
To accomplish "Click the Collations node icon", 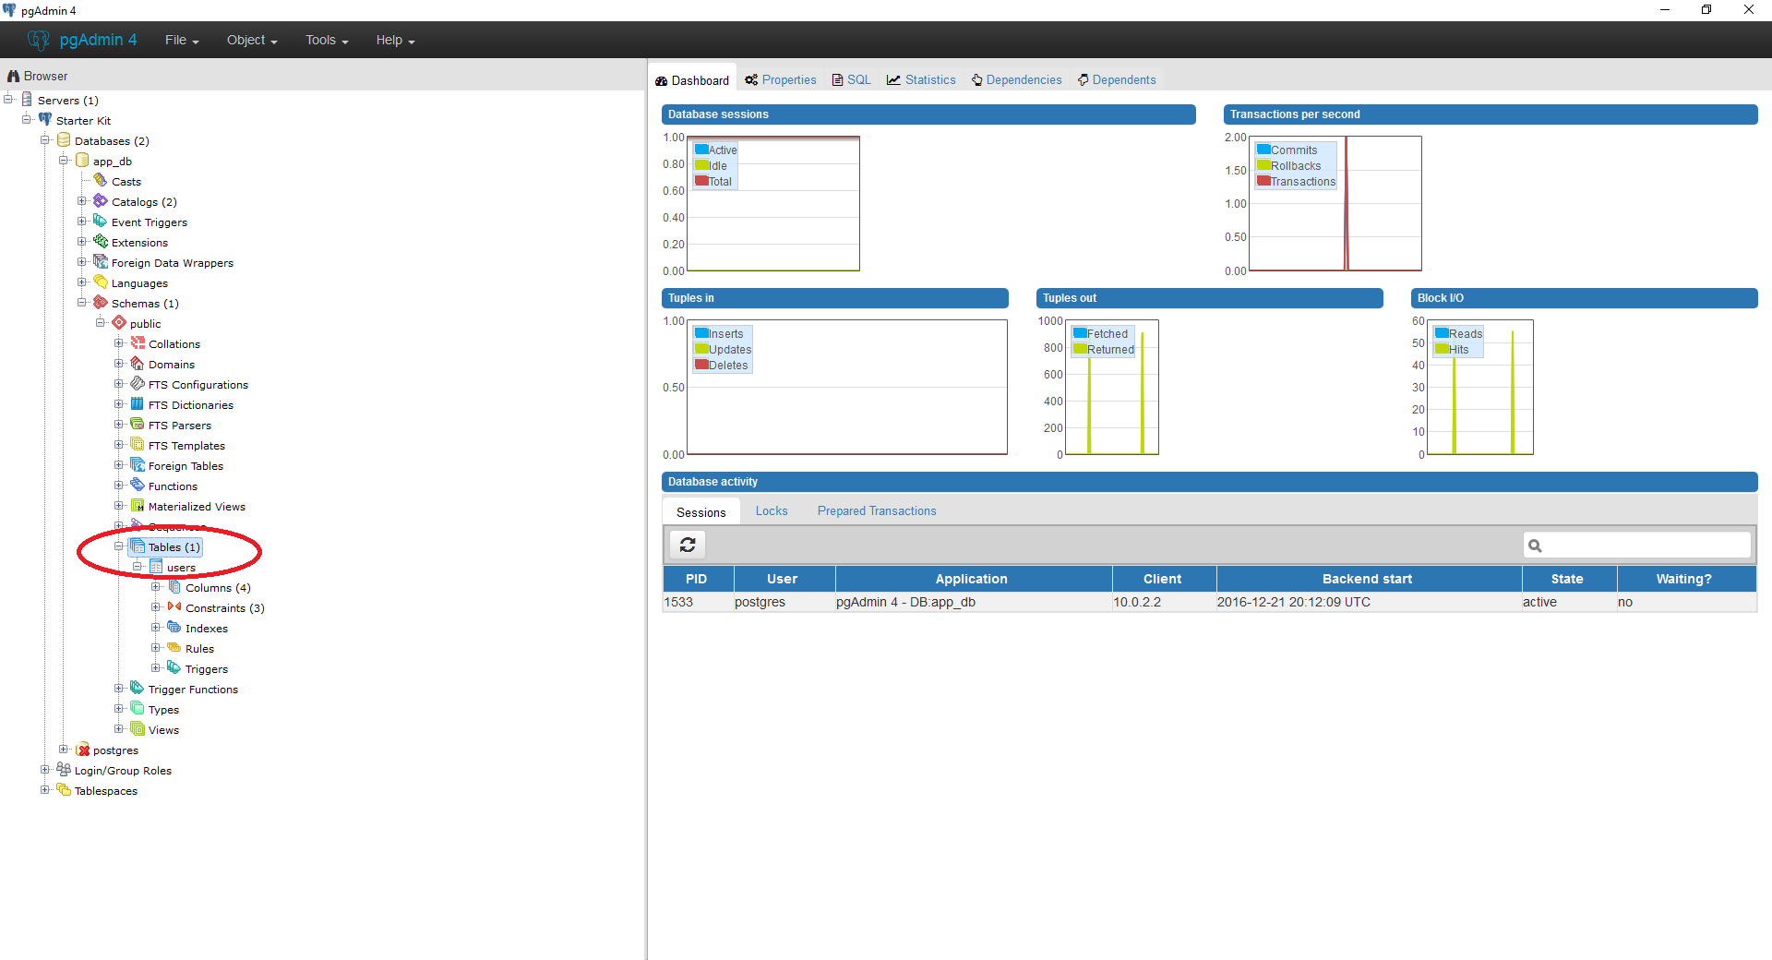I will 138,343.
